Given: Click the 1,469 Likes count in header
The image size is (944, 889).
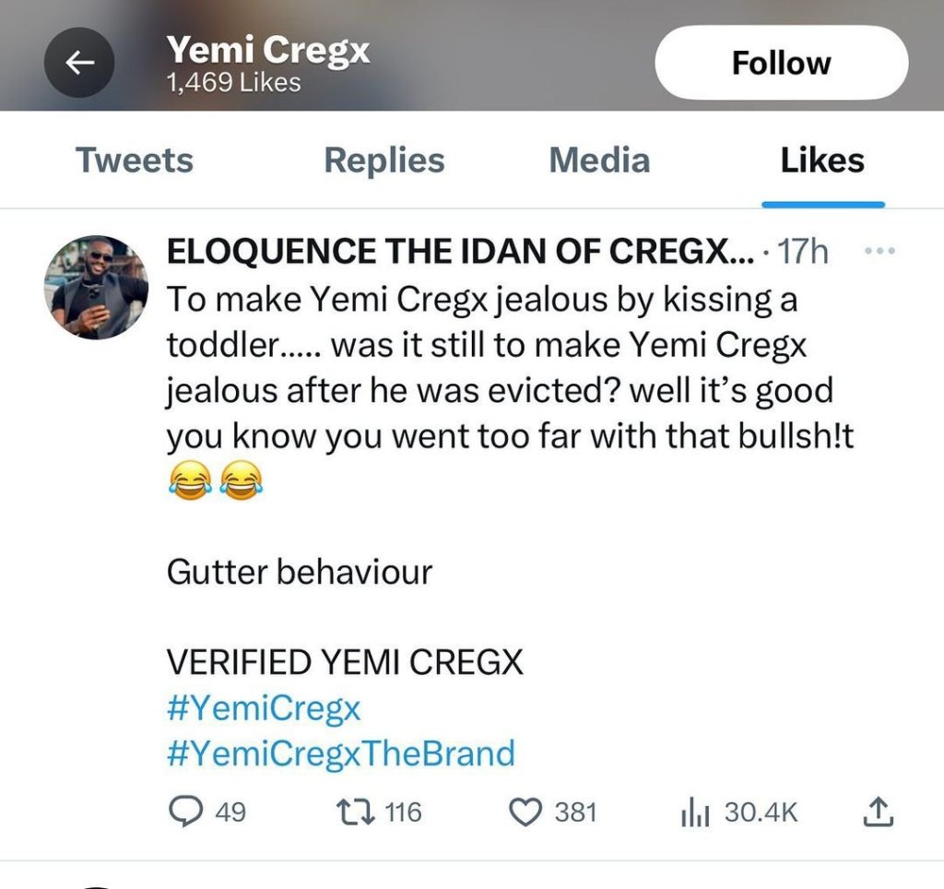Looking at the screenshot, I should point(233,83).
